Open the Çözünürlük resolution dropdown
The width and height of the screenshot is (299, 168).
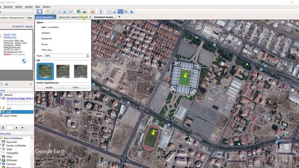[75, 17]
